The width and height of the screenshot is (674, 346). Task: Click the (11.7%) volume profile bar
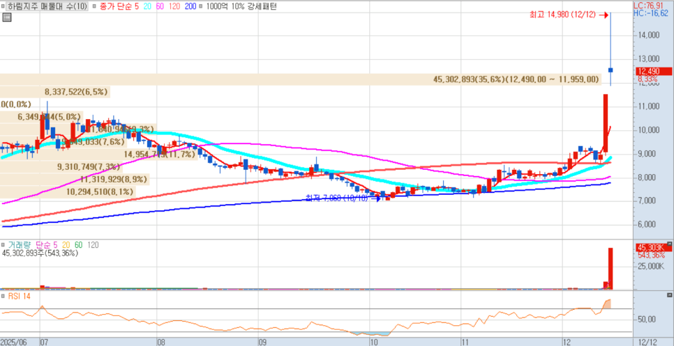point(99,154)
